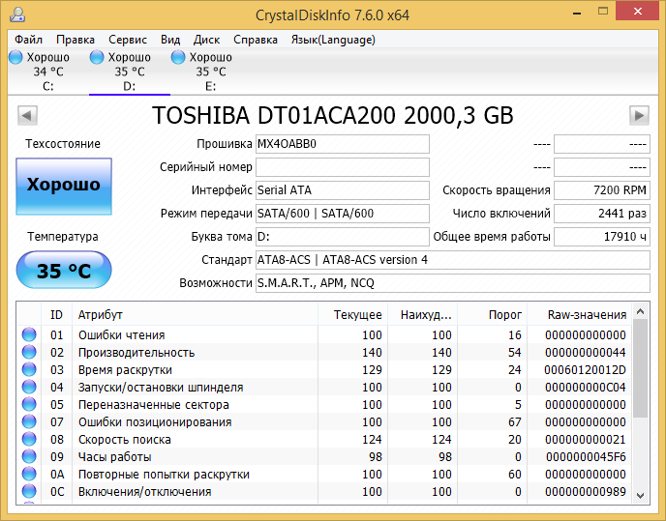Select the Время раскрутки attribute row

point(324,369)
